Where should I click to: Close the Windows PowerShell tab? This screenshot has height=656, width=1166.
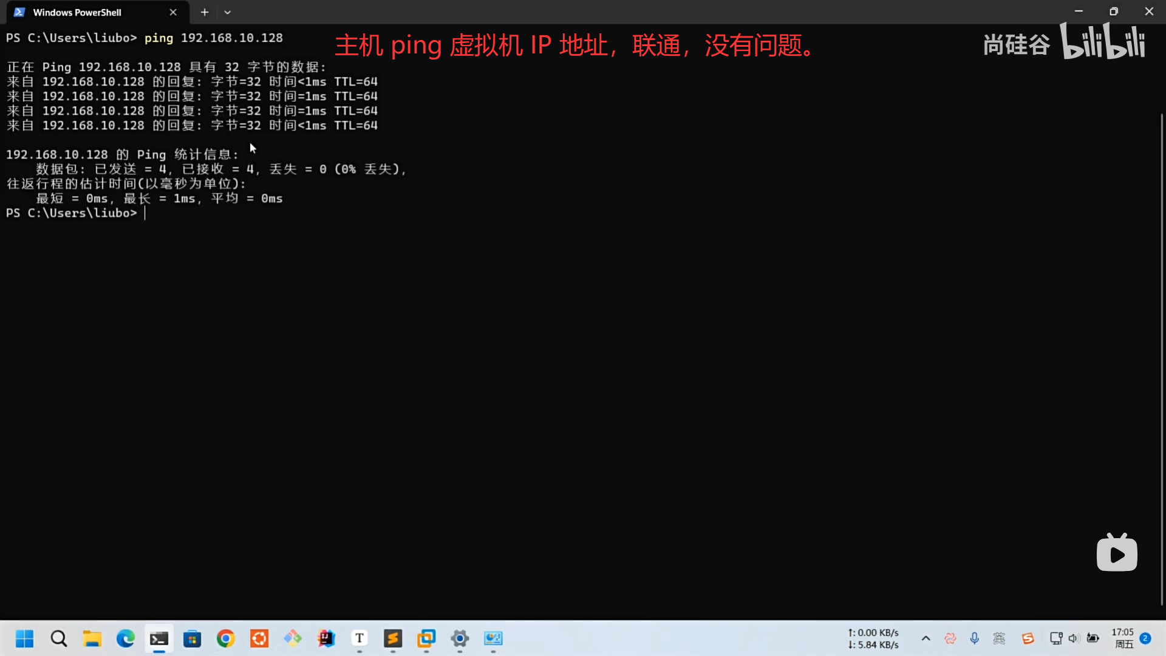[173, 12]
